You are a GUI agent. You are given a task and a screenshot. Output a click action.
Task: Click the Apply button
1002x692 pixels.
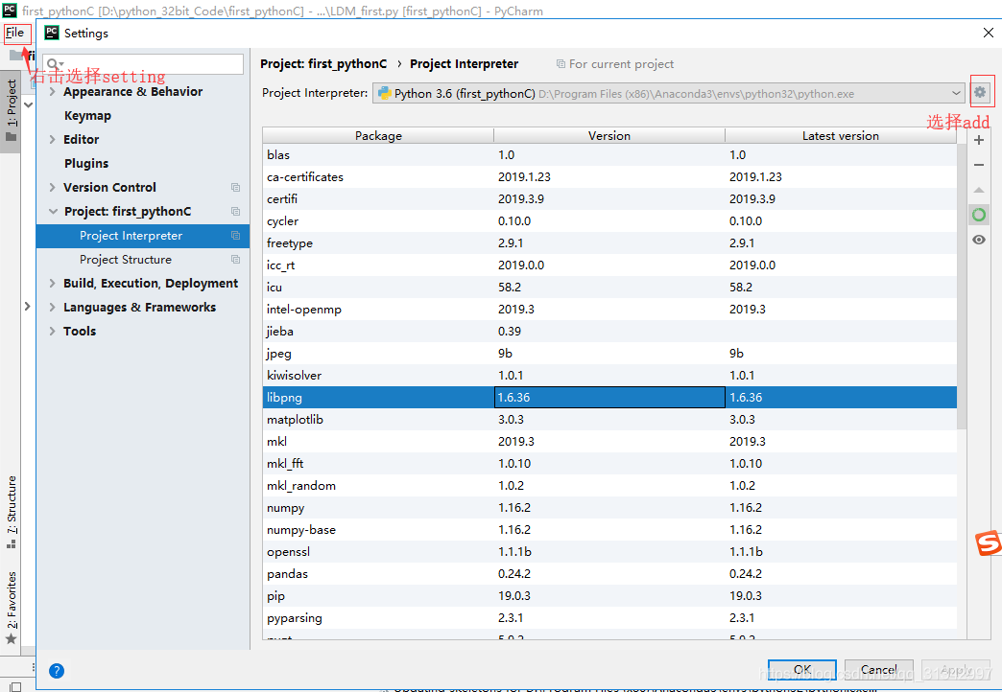point(955,670)
